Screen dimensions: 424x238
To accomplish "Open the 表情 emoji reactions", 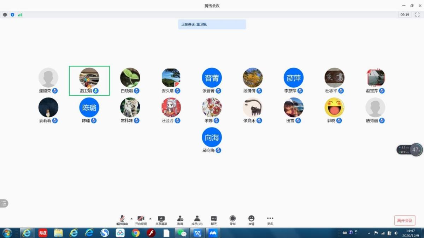I will point(251,220).
